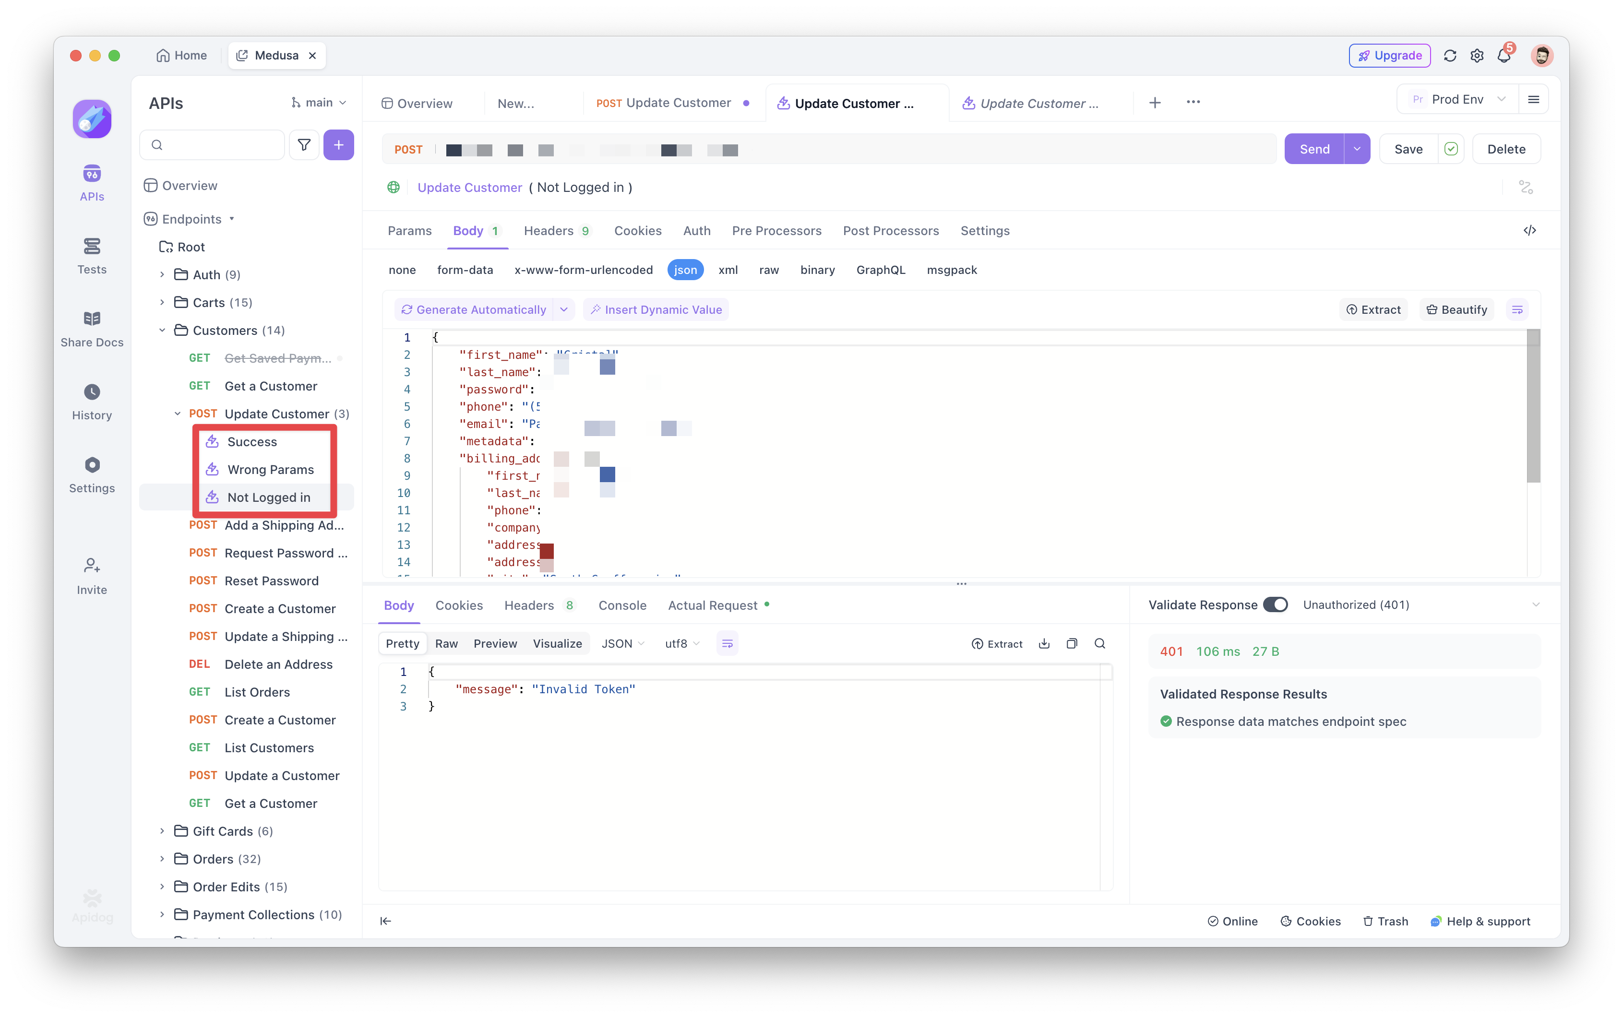Image resolution: width=1623 pixels, height=1018 pixels.
Task: Click the Beautify button
Action: (x=1456, y=310)
